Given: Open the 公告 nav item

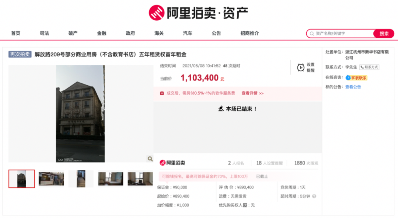Looking at the screenshot, I should click(216, 33).
